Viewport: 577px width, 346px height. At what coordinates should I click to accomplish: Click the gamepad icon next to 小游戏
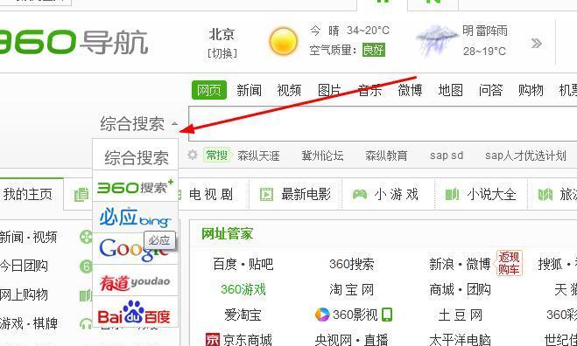360,194
